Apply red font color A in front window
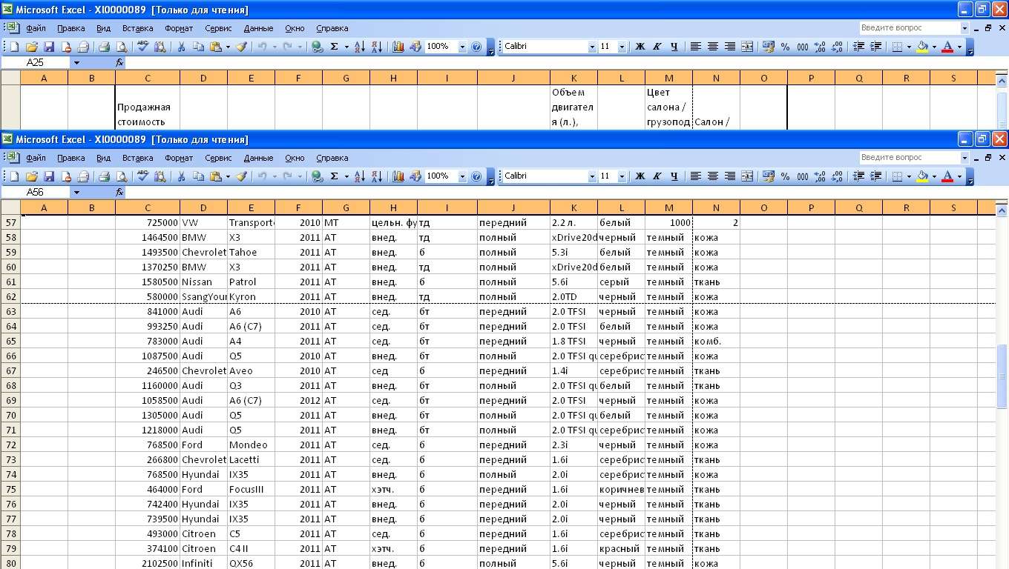1009x569 pixels. (947, 176)
